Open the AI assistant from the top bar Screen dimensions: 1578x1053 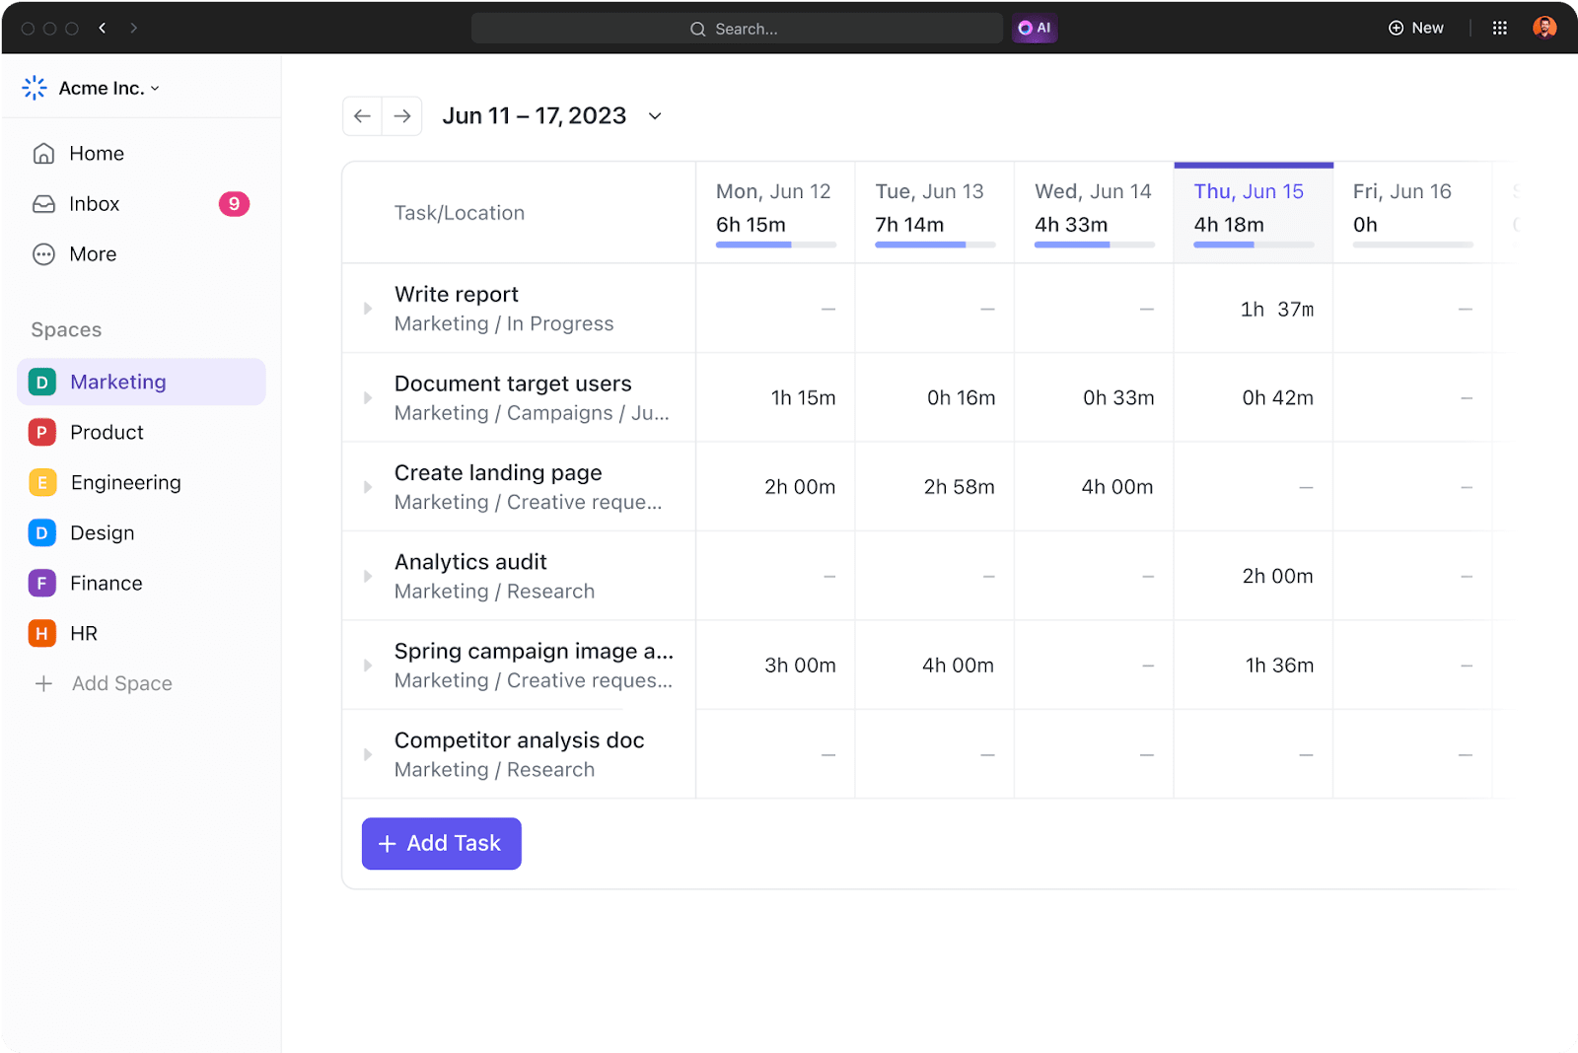pos(1035,28)
